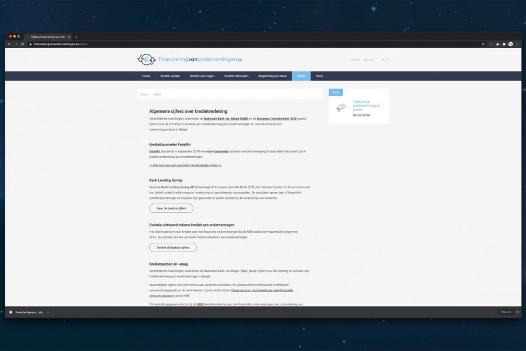The width and height of the screenshot is (526, 351).
Task: Click the Home breadcrumb link
Action: click(x=144, y=94)
